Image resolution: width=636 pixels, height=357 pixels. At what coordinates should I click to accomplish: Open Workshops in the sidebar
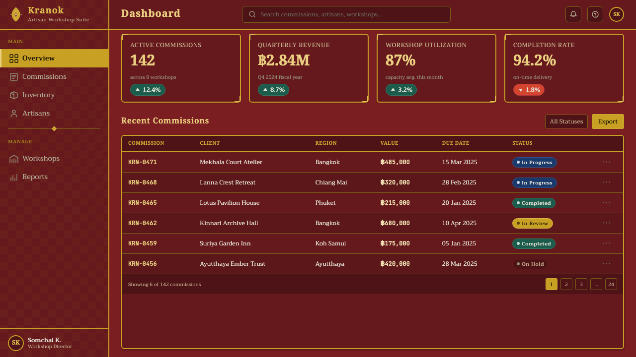[x=54, y=159]
